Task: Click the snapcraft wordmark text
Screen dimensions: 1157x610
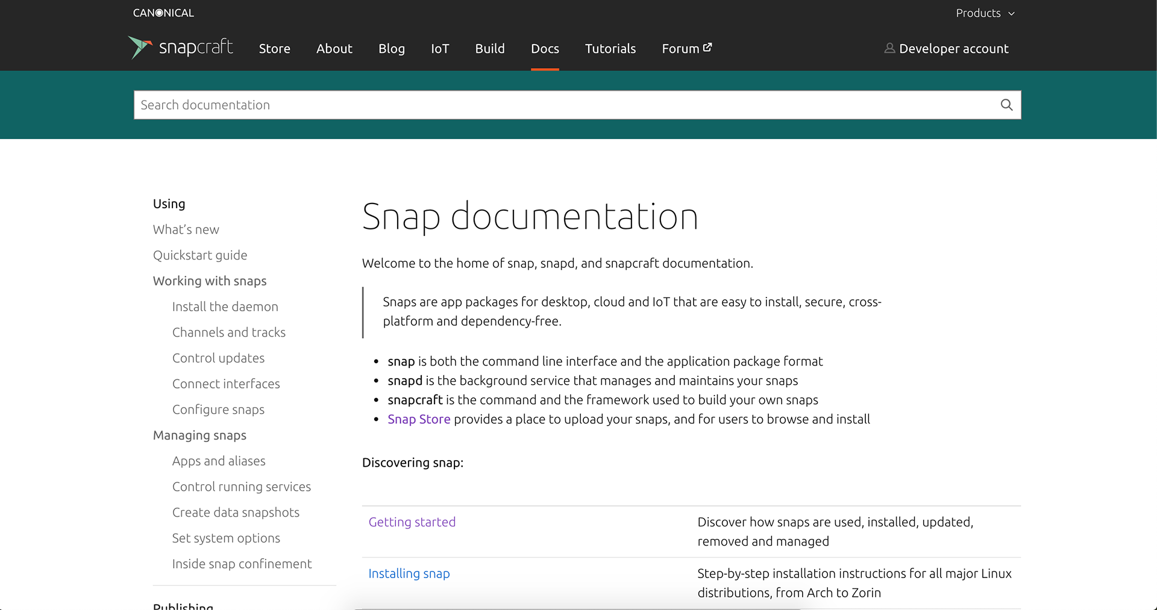Action: 196,47
